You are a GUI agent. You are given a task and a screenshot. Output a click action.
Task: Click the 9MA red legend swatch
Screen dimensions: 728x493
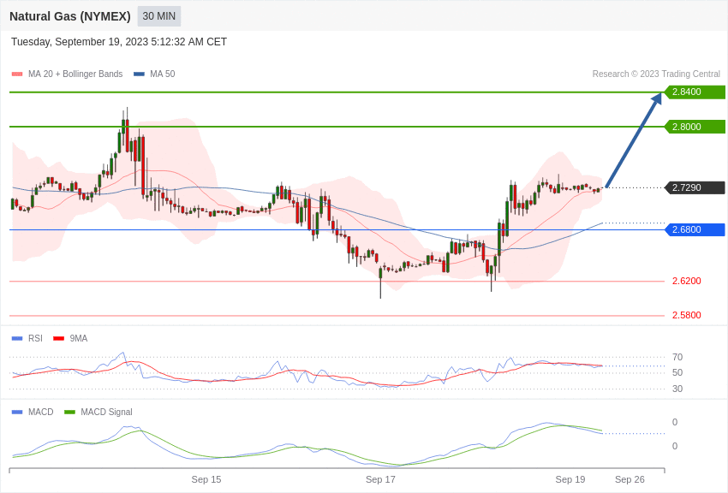(59, 339)
